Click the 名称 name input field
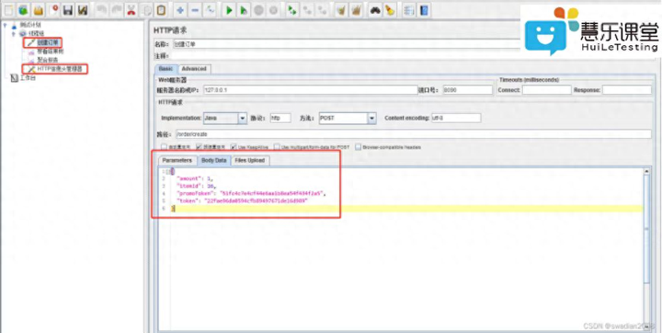The image size is (662, 333). 347,44
